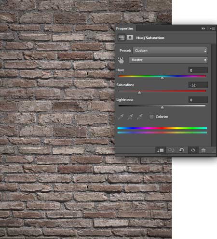Click the Hue value field
Image resolution: width=217 pixels, height=239 pixels.
coord(198,70)
